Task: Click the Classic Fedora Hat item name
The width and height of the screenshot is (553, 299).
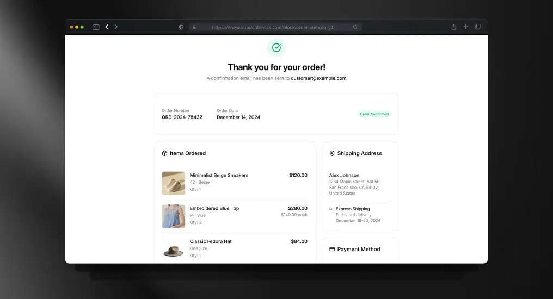Action: (x=211, y=241)
